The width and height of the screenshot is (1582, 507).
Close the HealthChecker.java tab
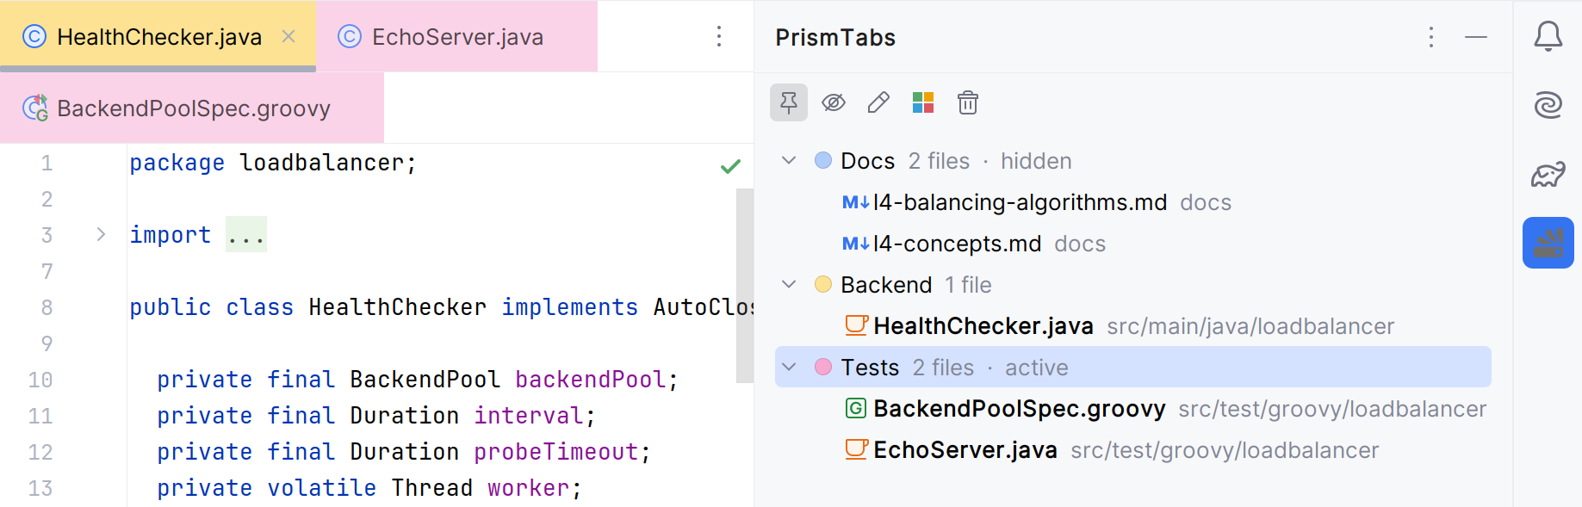point(288,36)
